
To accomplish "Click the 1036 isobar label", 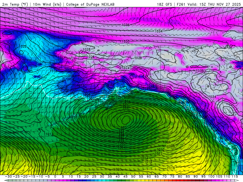I will [x=125, y=25].
